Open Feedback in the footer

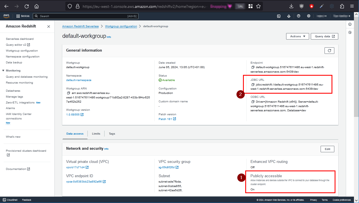click(27, 200)
